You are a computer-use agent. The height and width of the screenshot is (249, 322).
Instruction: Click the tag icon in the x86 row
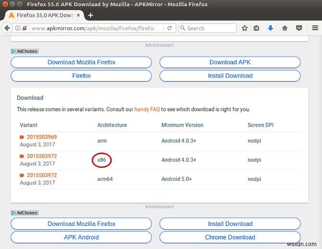click(22, 156)
